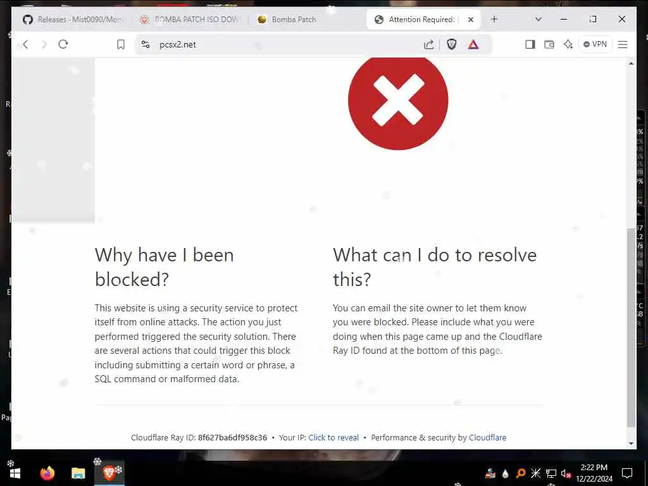Click the site settings icon beside the URL
This screenshot has width=648, height=486.
146,44
